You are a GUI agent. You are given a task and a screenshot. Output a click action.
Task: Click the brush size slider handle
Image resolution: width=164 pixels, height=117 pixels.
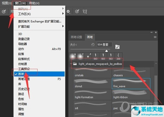(x=107, y=51)
